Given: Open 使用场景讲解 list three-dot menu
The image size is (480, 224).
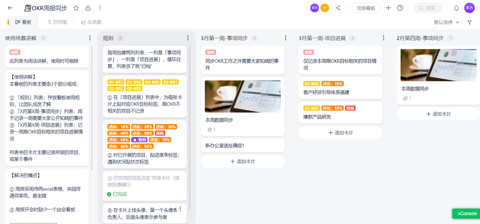Looking at the screenshot, I should 90,38.
